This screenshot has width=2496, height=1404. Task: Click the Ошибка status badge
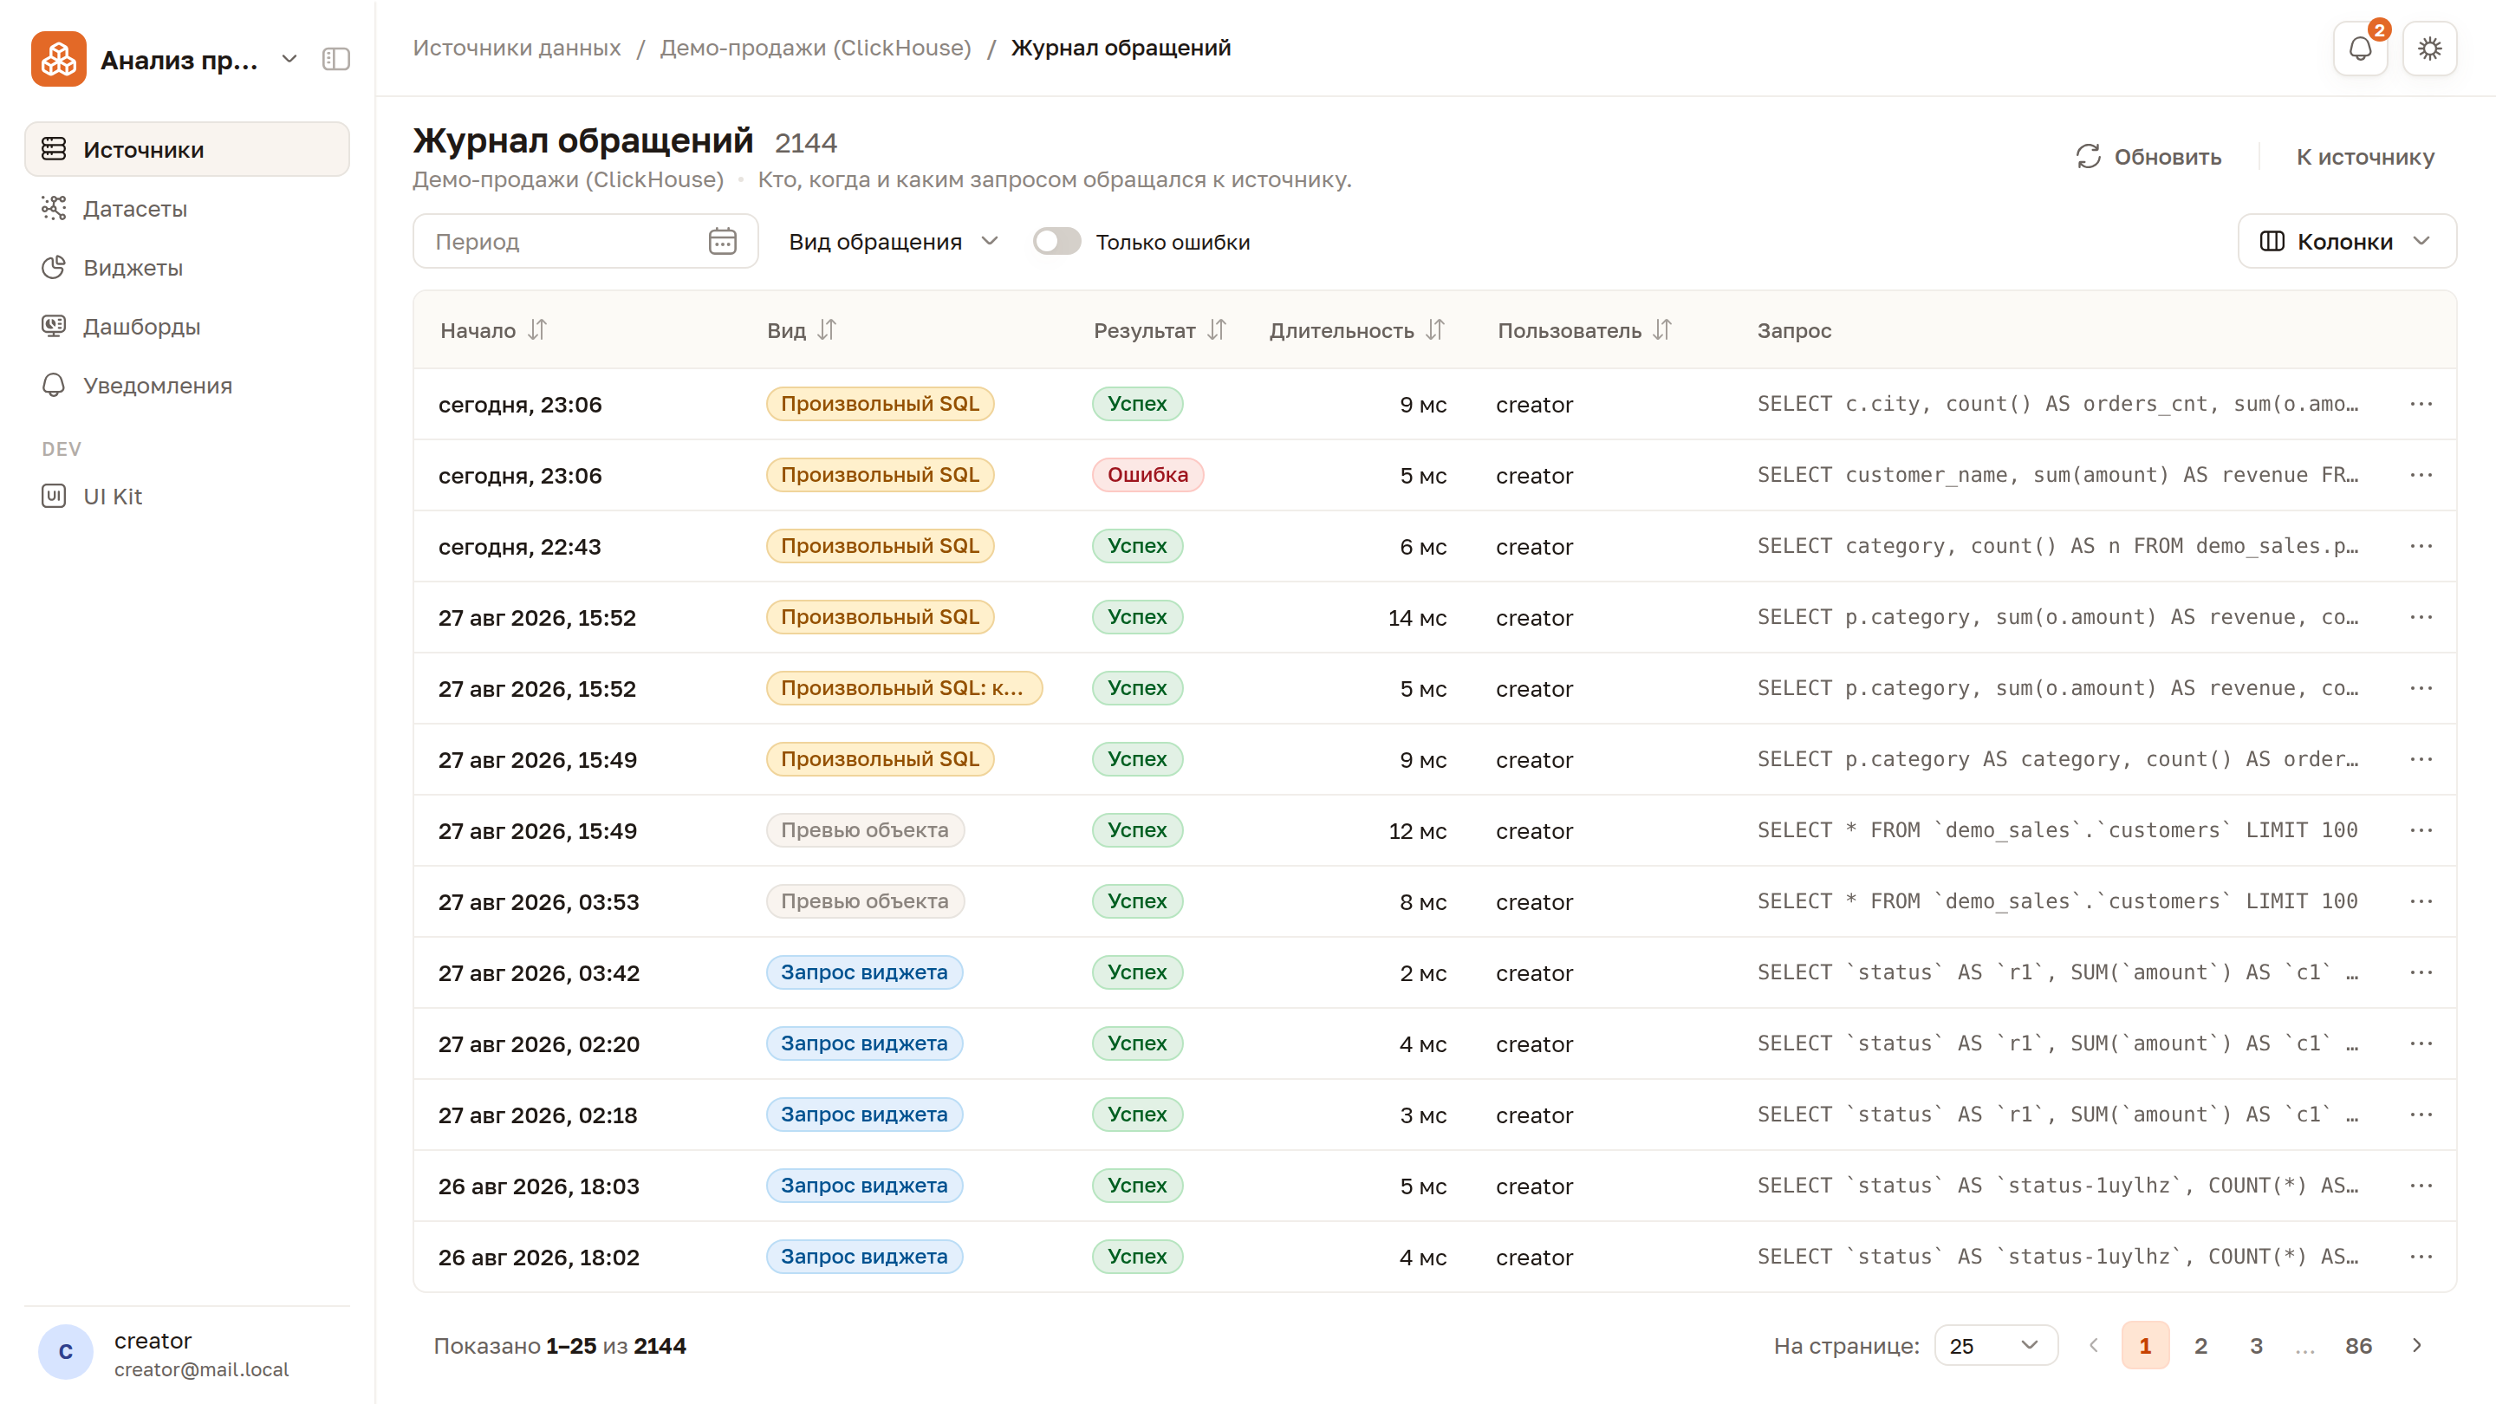1147,475
